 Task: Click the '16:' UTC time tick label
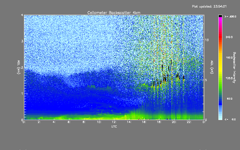point(144,122)
